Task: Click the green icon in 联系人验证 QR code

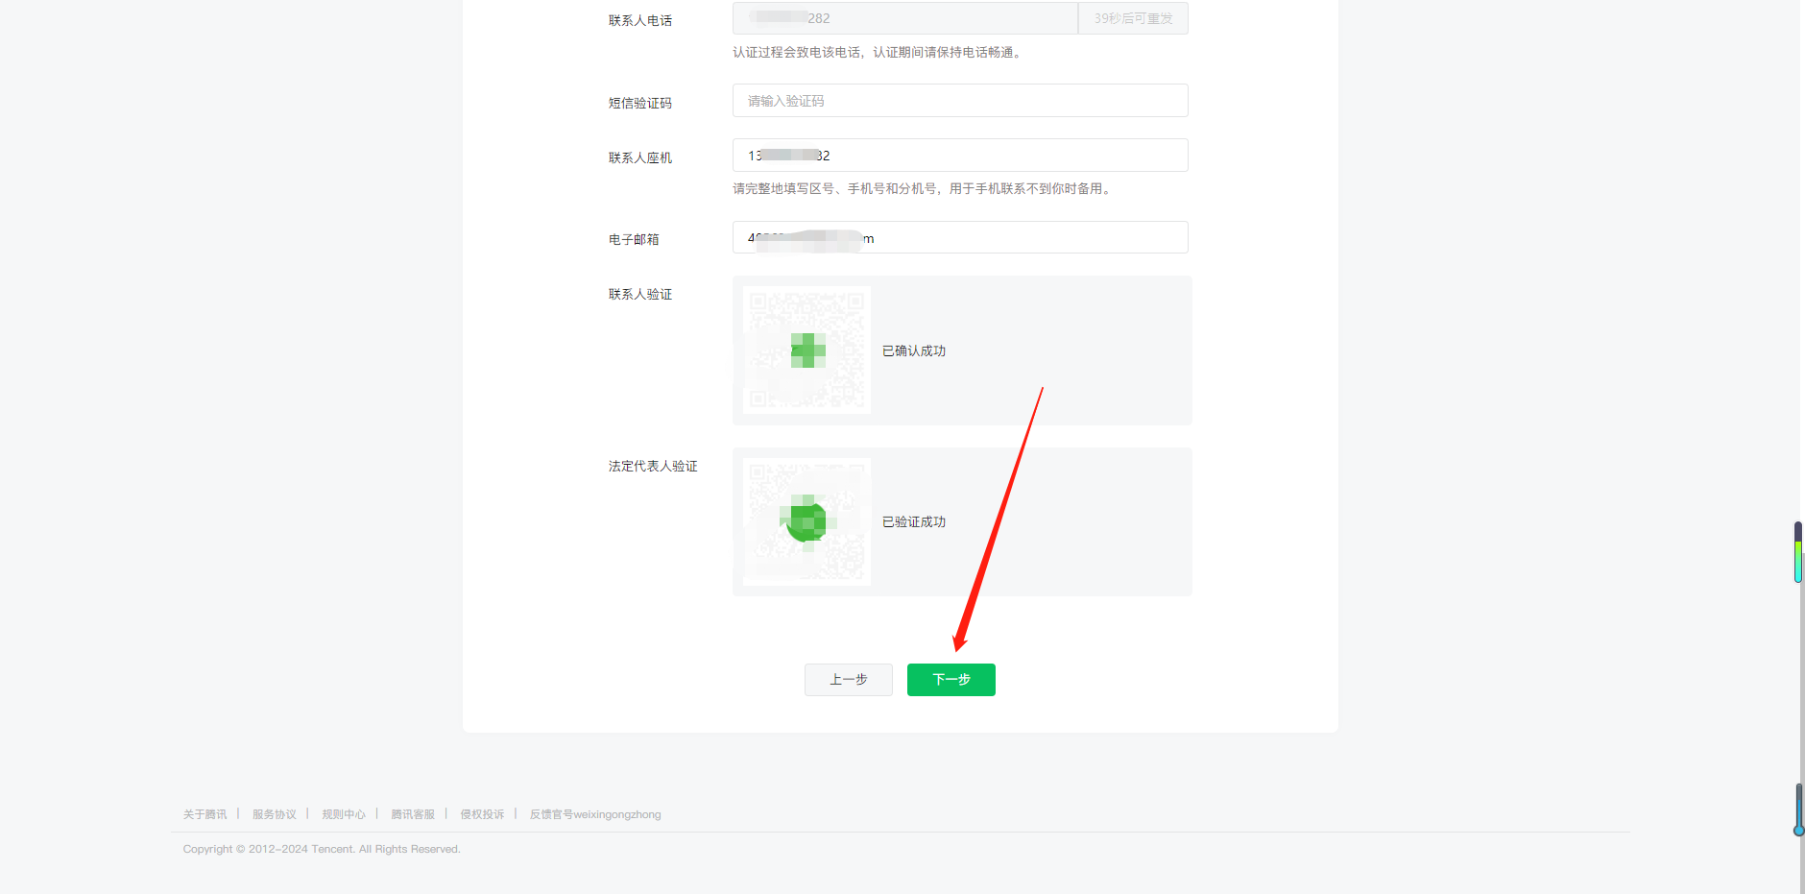Action: 807,350
